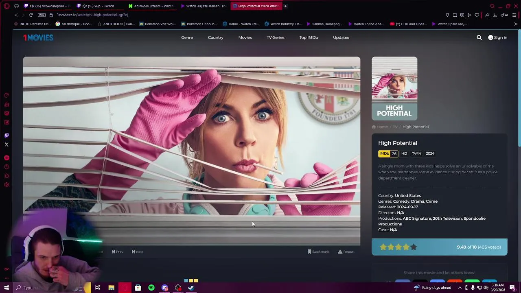This screenshot has width=521, height=293.
Task: Open the Rainy days ahead weather widget
Action: 433,288
